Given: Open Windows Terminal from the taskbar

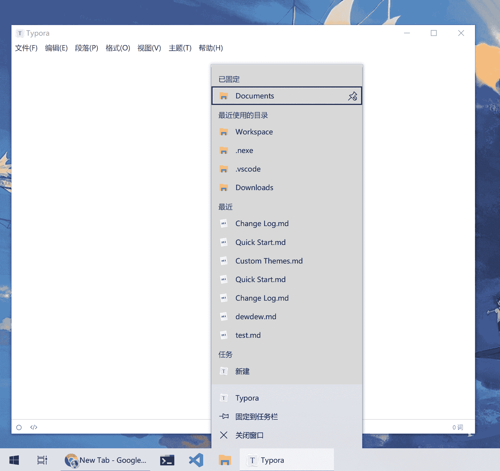Looking at the screenshot, I should coord(167,460).
